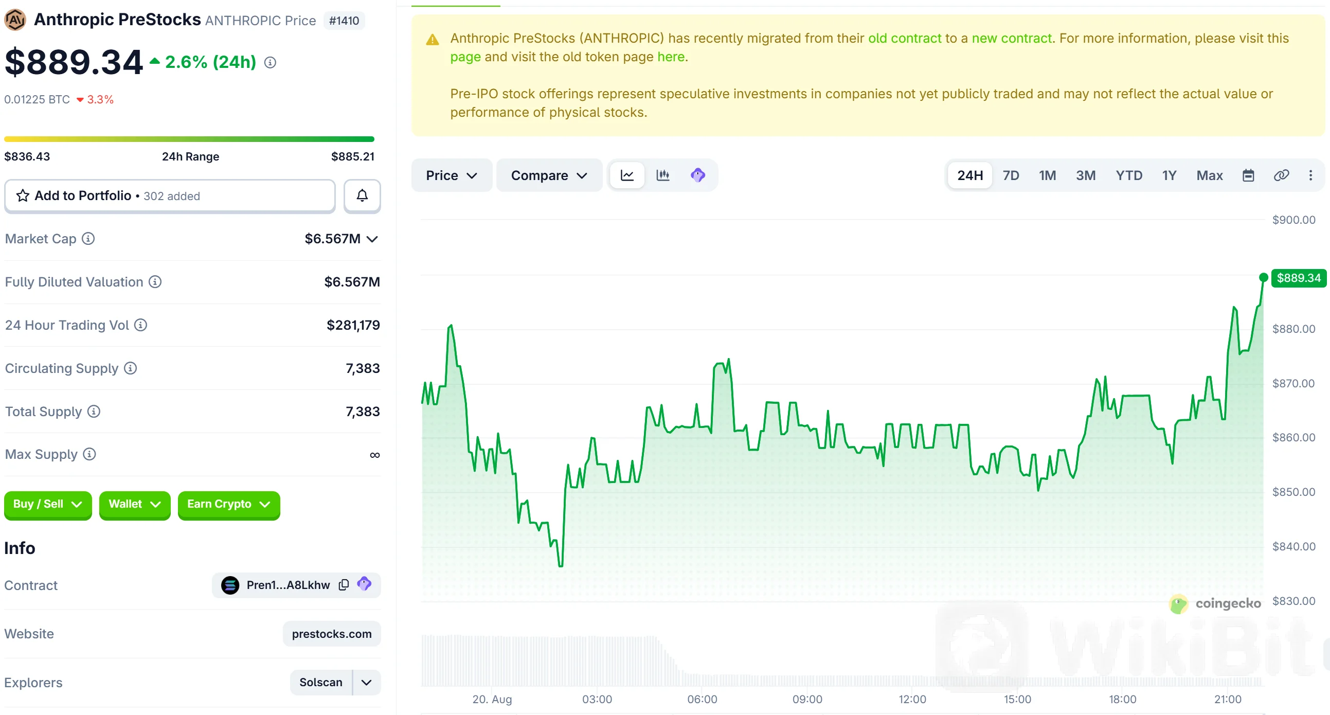Screen dimensions: 1330x715
Task: Open prestocks.com website link
Action: pos(331,634)
